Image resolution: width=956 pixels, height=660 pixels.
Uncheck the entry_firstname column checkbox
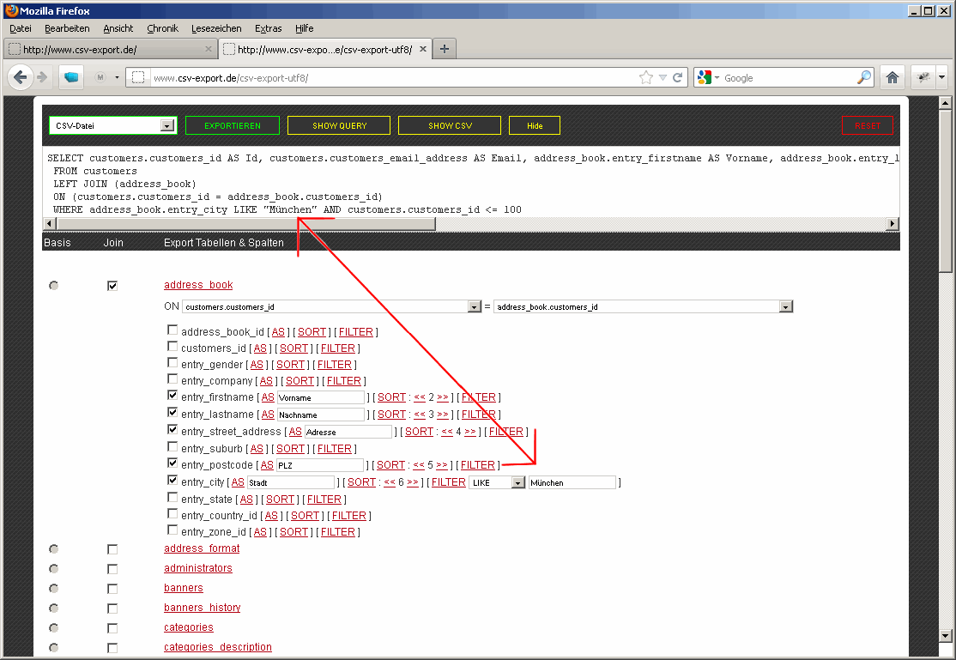172,396
